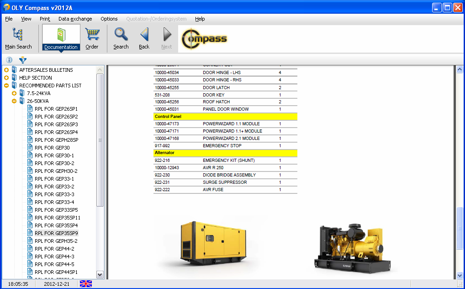
Task: Open the Print menu
Action: (45, 19)
